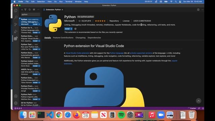Expand Install dropdown for Python Indent extension
Screen dimensions: 215x121
(x=39, y=66)
